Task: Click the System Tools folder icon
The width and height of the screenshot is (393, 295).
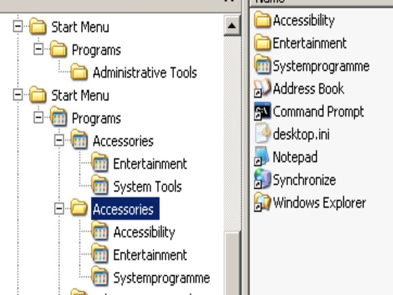Action: coord(100,186)
